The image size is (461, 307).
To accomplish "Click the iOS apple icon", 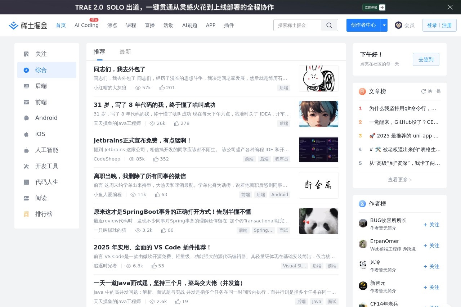I will [26, 134].
